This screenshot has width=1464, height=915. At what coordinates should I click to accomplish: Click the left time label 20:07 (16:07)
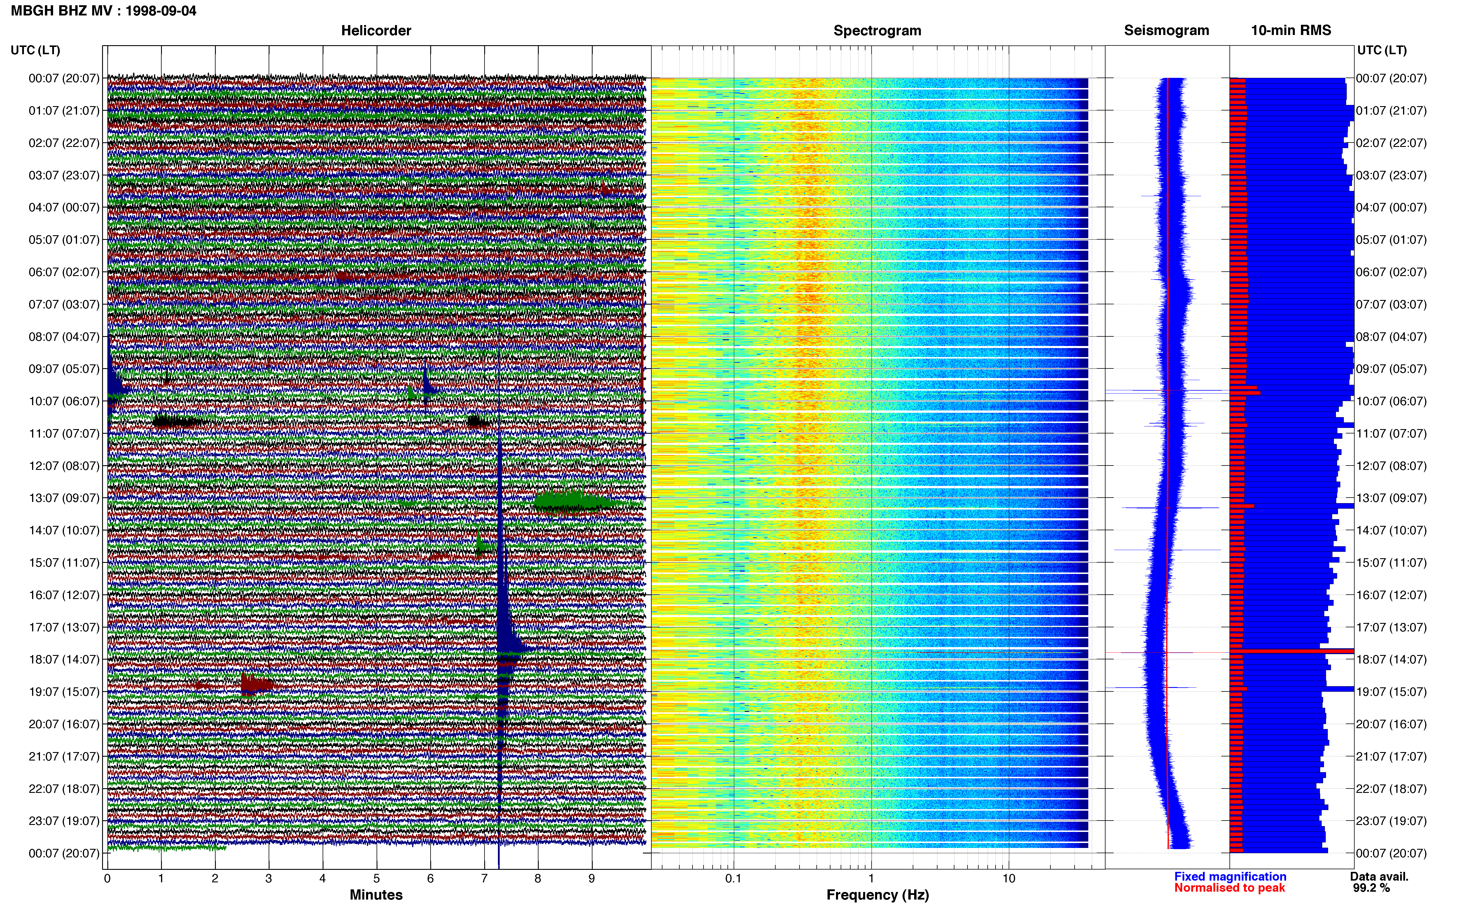click(64, 724)
